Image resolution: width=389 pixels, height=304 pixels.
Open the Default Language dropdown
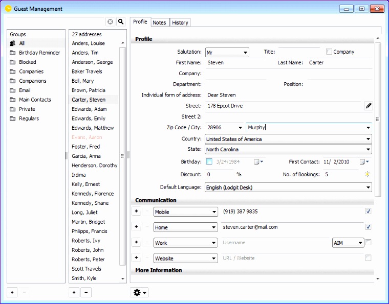tap(288, 188)
